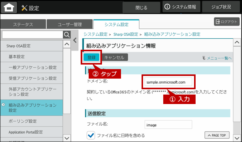Toggle ファイル名に日時を含める checkbox
Image resolution: width=242 pixels, height=142 pixels.
coord(91,135)
